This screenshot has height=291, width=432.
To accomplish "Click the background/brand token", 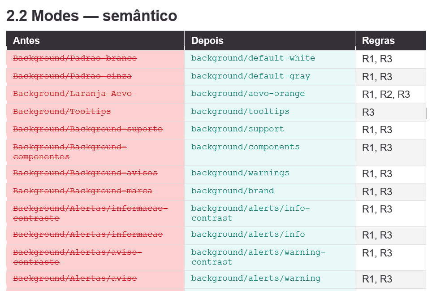I will point(233,191).
